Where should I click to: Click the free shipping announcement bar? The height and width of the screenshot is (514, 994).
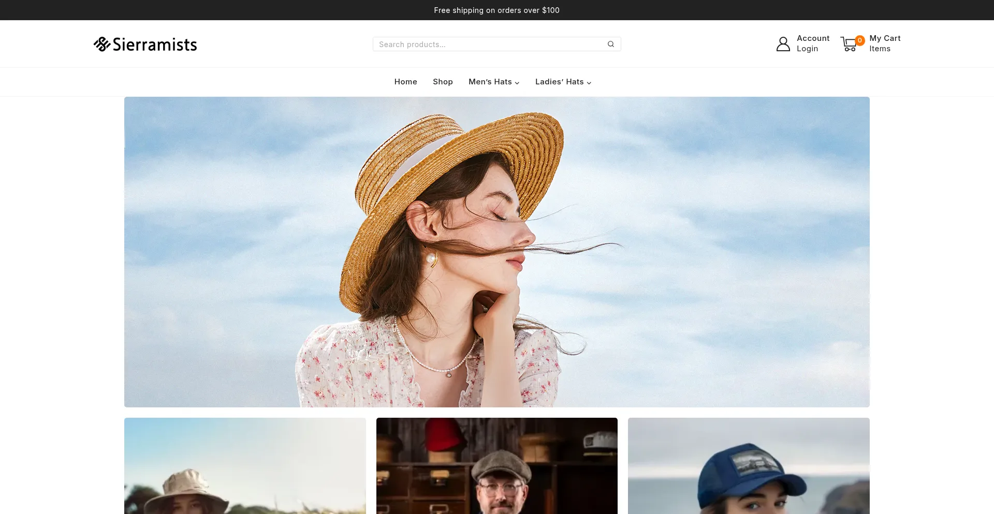[496, 9]
